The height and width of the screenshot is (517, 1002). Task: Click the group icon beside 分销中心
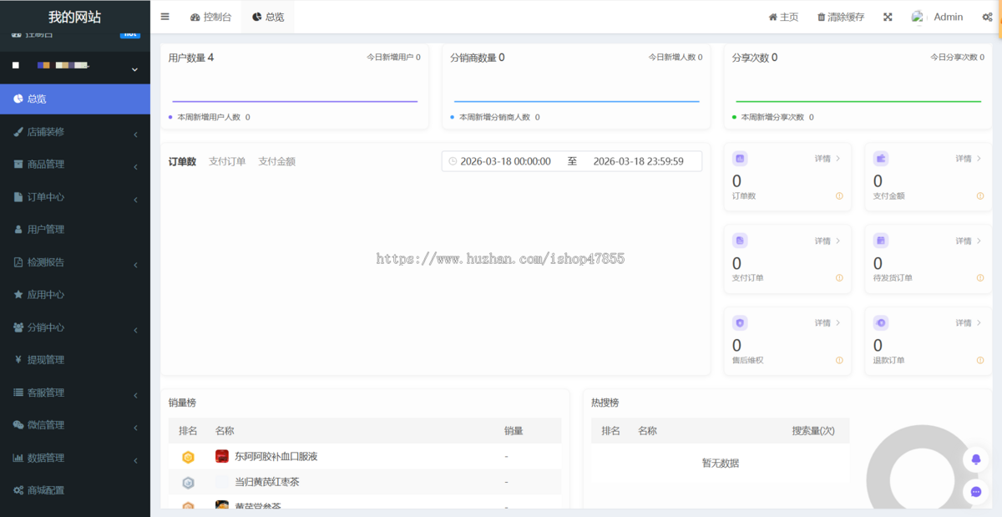18,327
